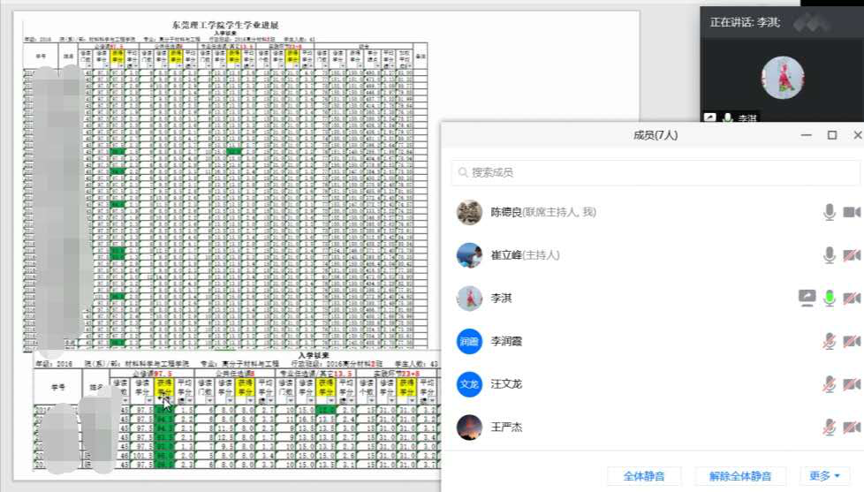Open 王严杰's profile avatar
Screen dimensions: 864x492
469,428
